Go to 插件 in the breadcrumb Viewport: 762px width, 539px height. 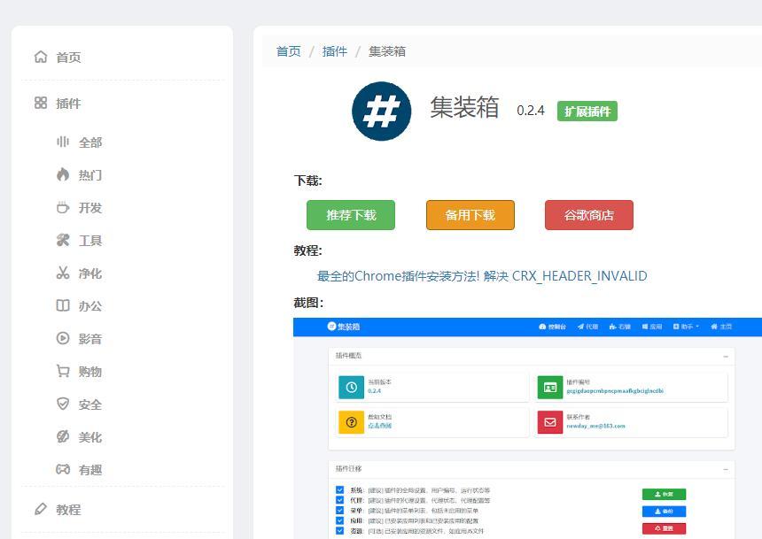pyautogui.click(x=335, y=51)
